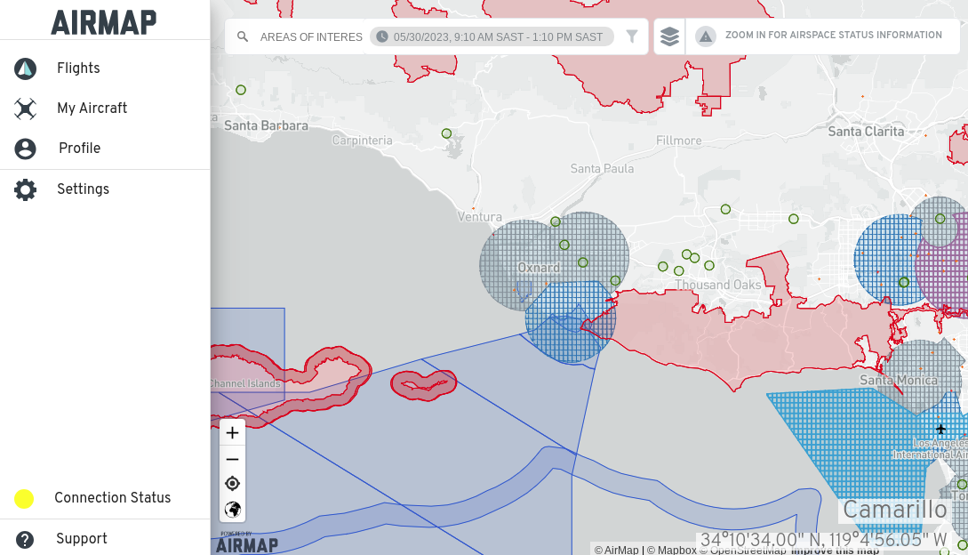Click the Profile person icon
968x555 pixels.
point(25,149)
